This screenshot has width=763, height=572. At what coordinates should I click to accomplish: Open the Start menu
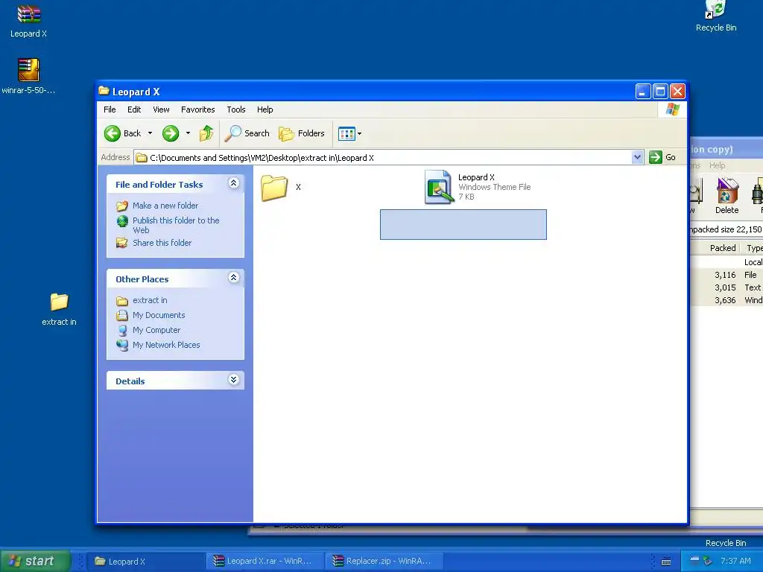(x=35, y=561)
